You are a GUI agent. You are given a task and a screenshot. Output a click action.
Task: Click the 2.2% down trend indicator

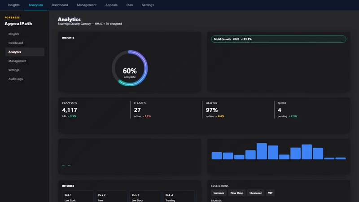tap(147, 116)
